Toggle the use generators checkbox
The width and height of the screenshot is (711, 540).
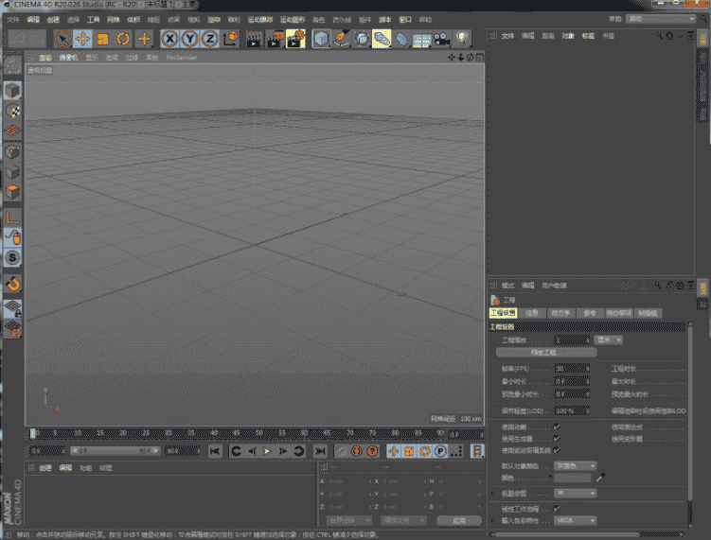[x=557, y=439]
